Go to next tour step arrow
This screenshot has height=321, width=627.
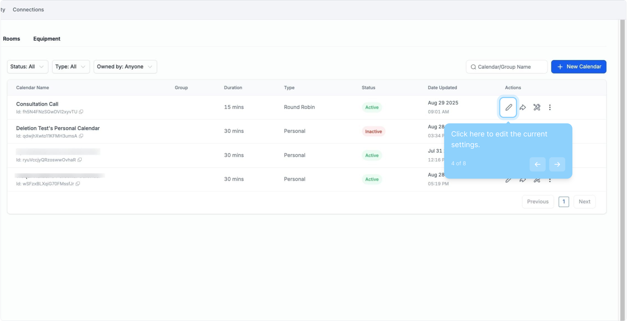[x=557, y=164]
